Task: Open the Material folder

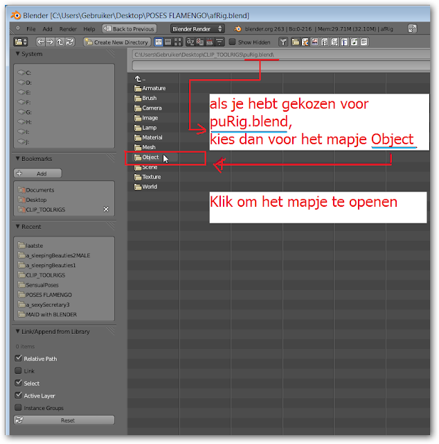Action: (x=148, y=137)
